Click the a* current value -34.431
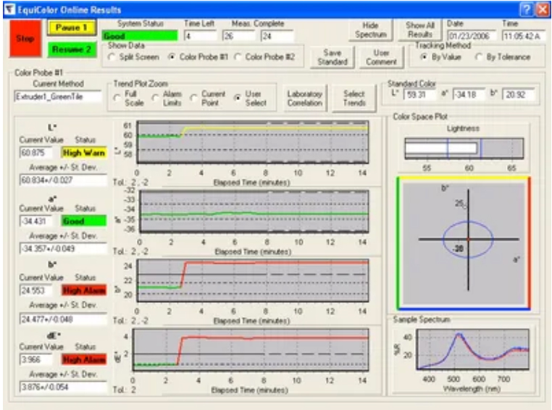 pos(36,222)
